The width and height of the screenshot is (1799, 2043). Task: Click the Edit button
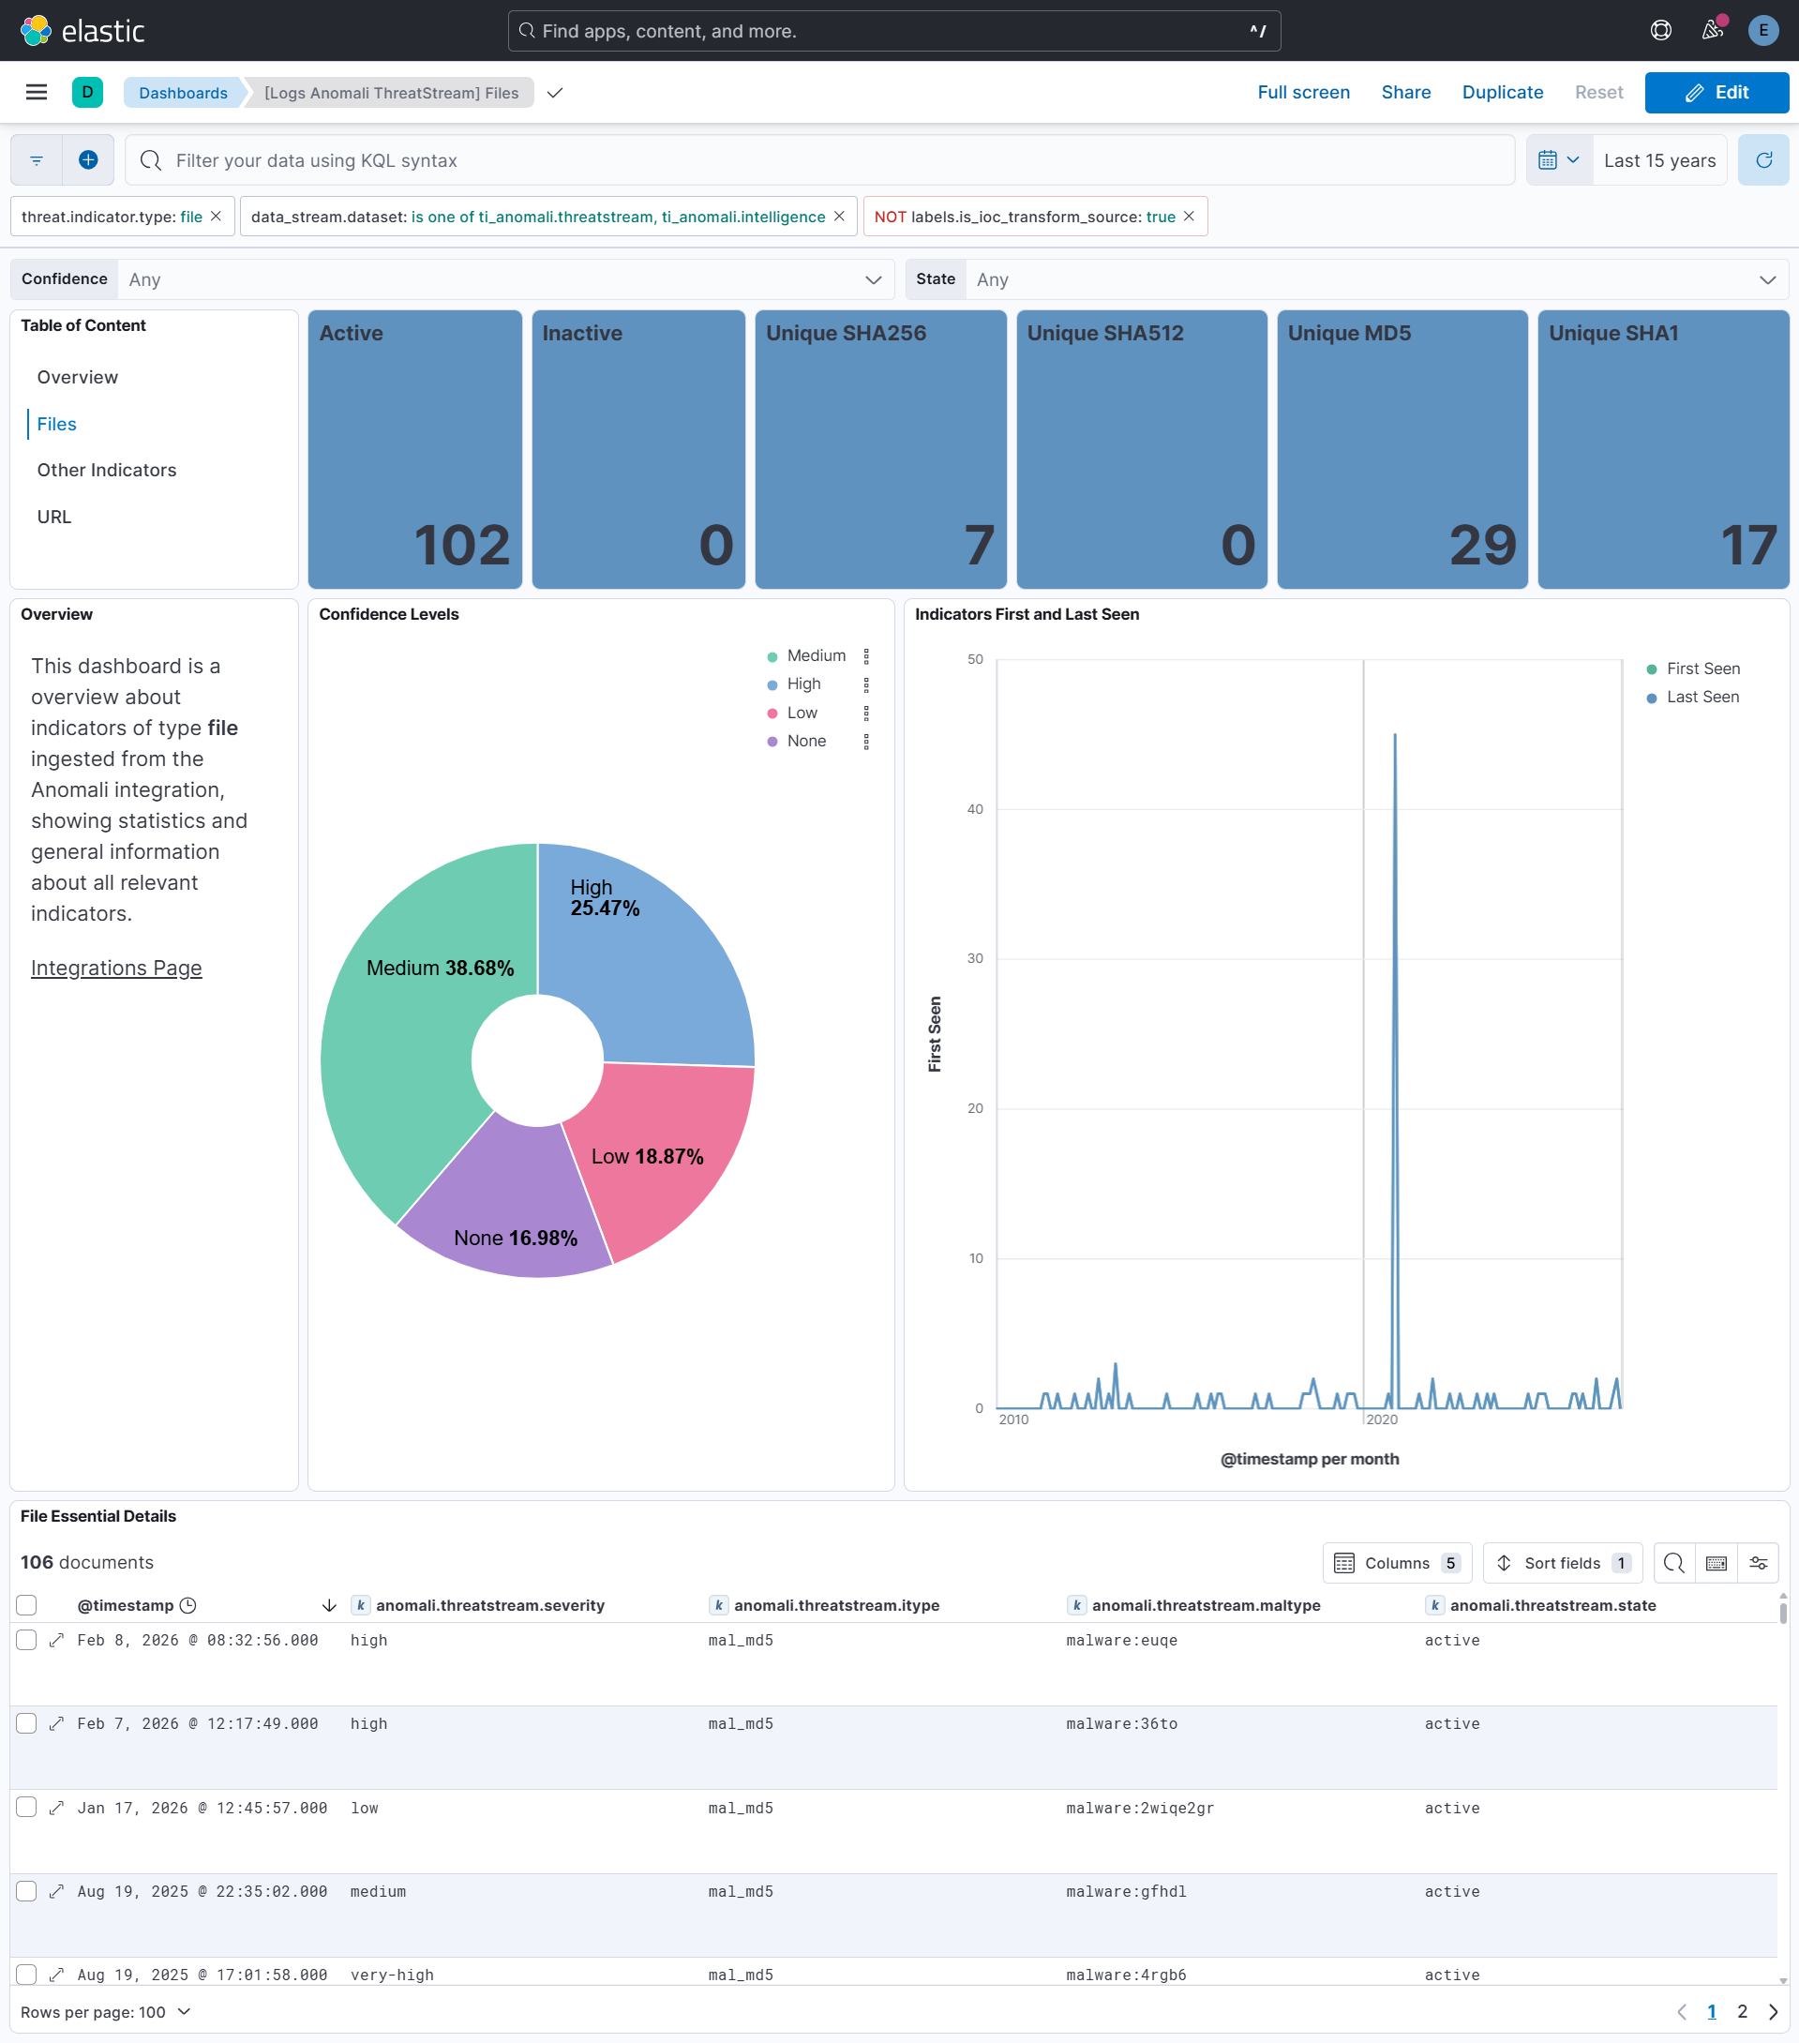pyautogui.click(x=1717, y=92)
